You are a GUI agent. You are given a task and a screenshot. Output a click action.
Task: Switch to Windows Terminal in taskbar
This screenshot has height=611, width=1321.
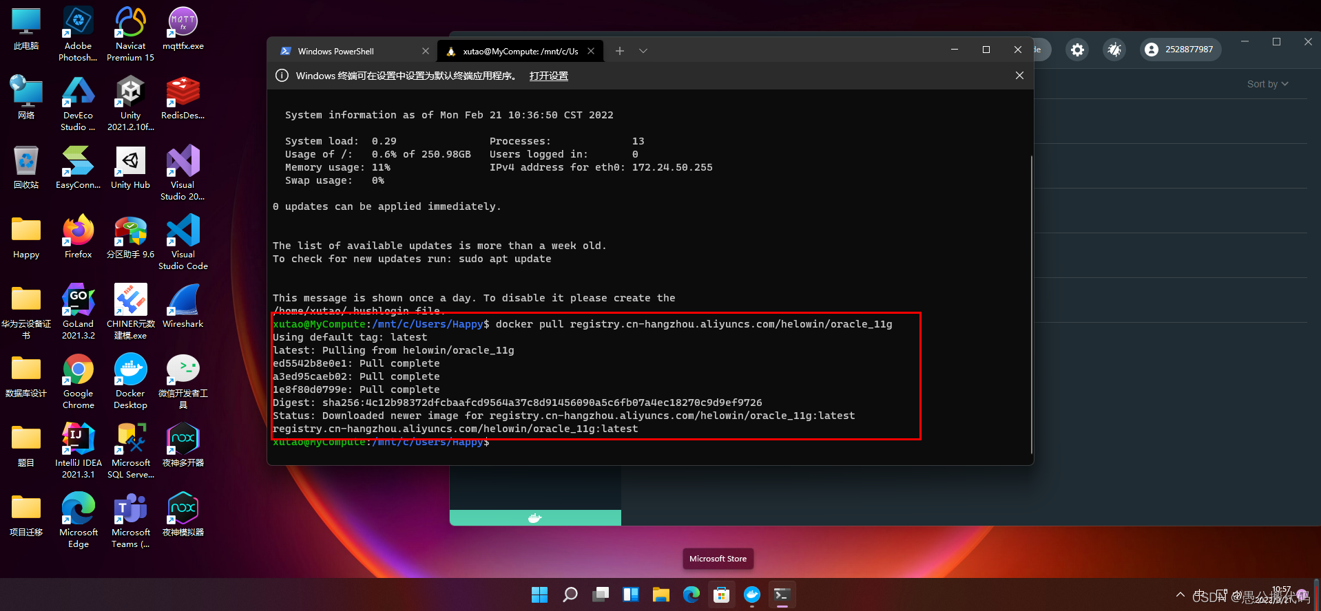coord(782,594)
